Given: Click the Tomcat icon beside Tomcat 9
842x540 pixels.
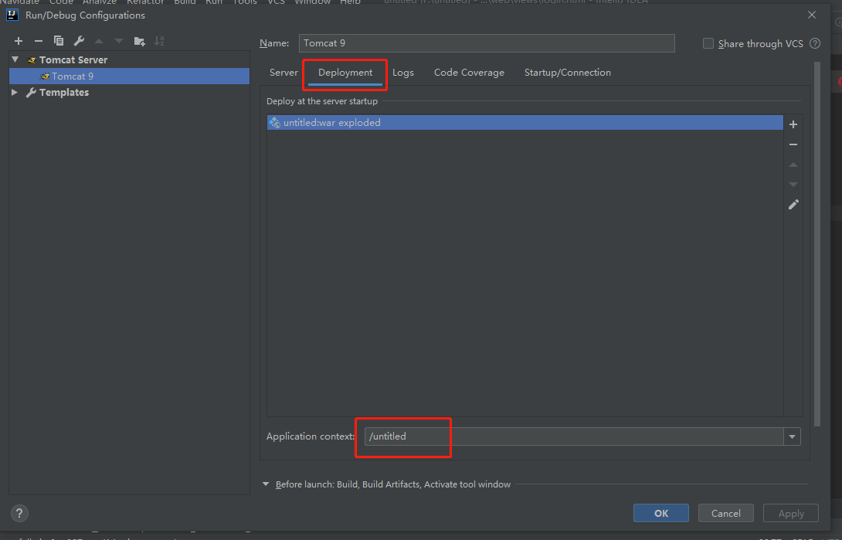Looking at the screenshot, I should pos(45,76).
